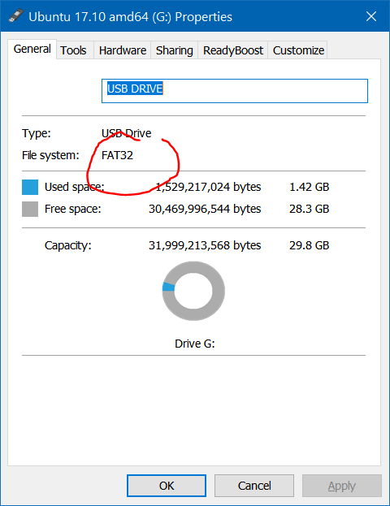Close the Properties dialog with X
This screenshot has height=506, width=390.
[x=371, y=16]
